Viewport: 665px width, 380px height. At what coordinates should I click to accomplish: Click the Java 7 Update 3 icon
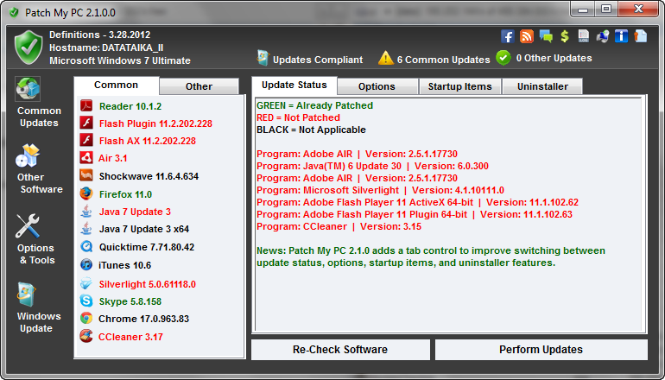[86, 212]
